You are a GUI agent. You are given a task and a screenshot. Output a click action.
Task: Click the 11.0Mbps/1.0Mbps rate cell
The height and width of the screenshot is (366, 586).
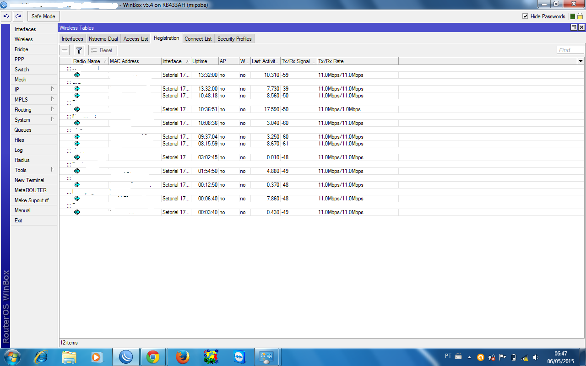[358, 109]
